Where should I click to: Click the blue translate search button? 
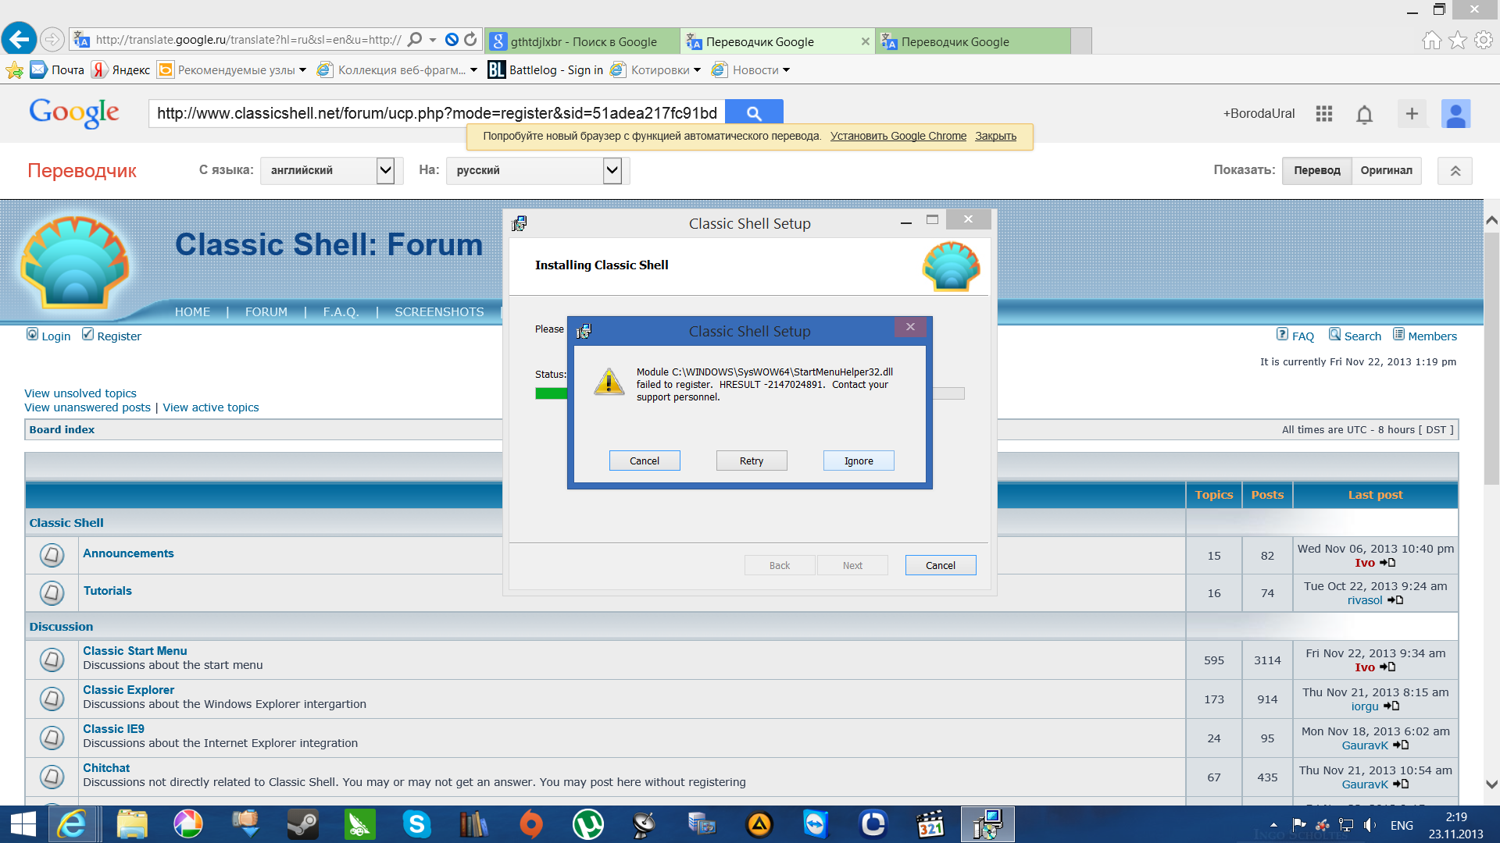(753, 113)
